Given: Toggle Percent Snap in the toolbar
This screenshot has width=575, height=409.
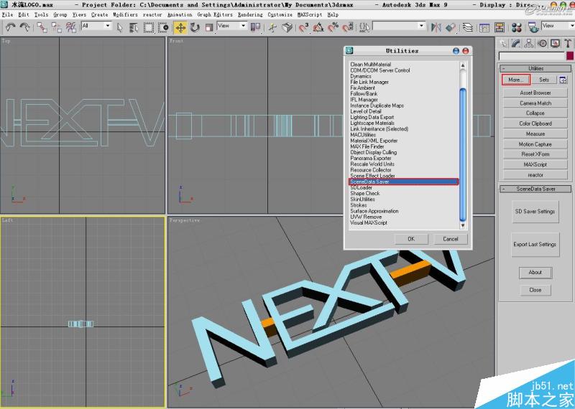Looking at the screenshot, I should coord(333,27).
